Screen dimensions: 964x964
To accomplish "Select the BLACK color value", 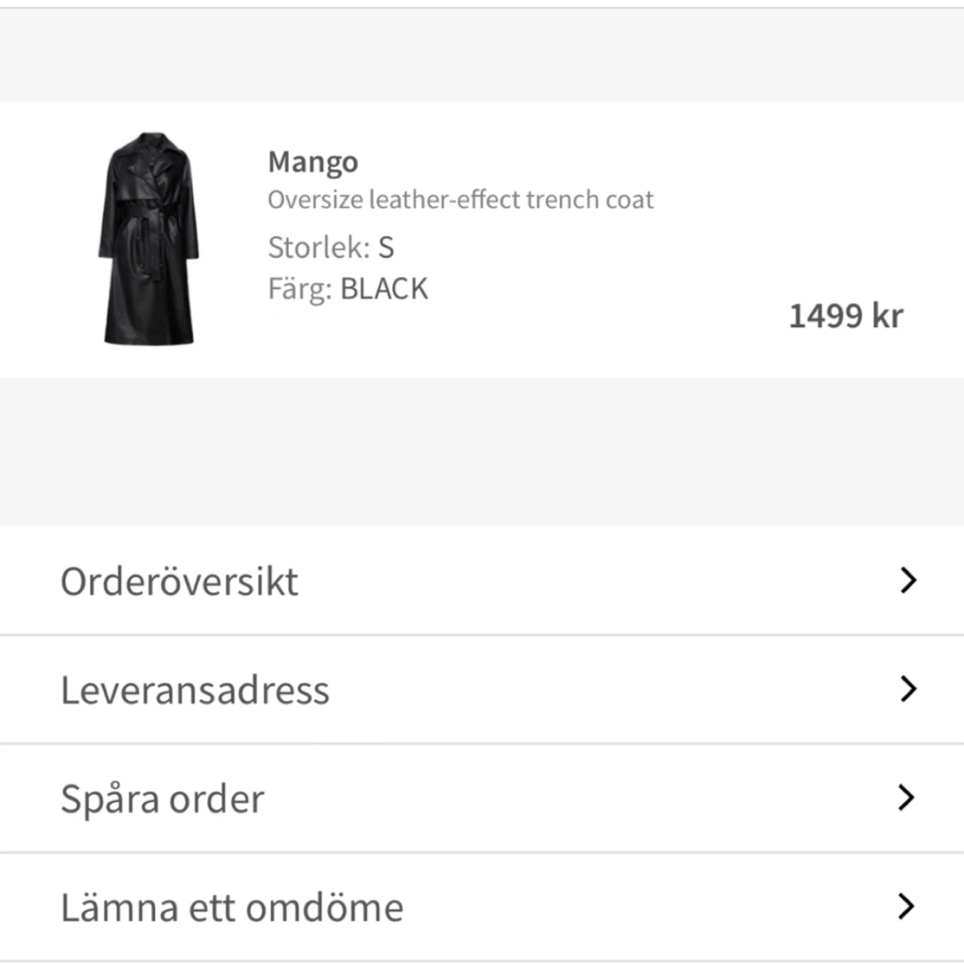I will [x=384, y=289].
